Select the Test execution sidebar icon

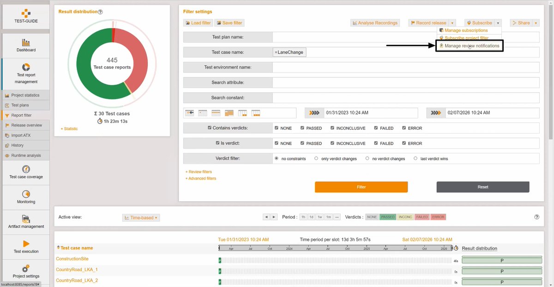pyautogui.click(x=25, y=246)
